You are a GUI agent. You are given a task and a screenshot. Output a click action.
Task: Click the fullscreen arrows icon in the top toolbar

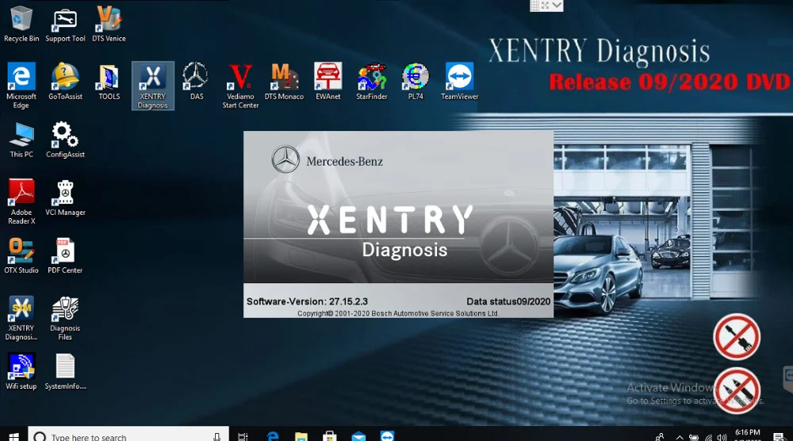tap(546, 6)
